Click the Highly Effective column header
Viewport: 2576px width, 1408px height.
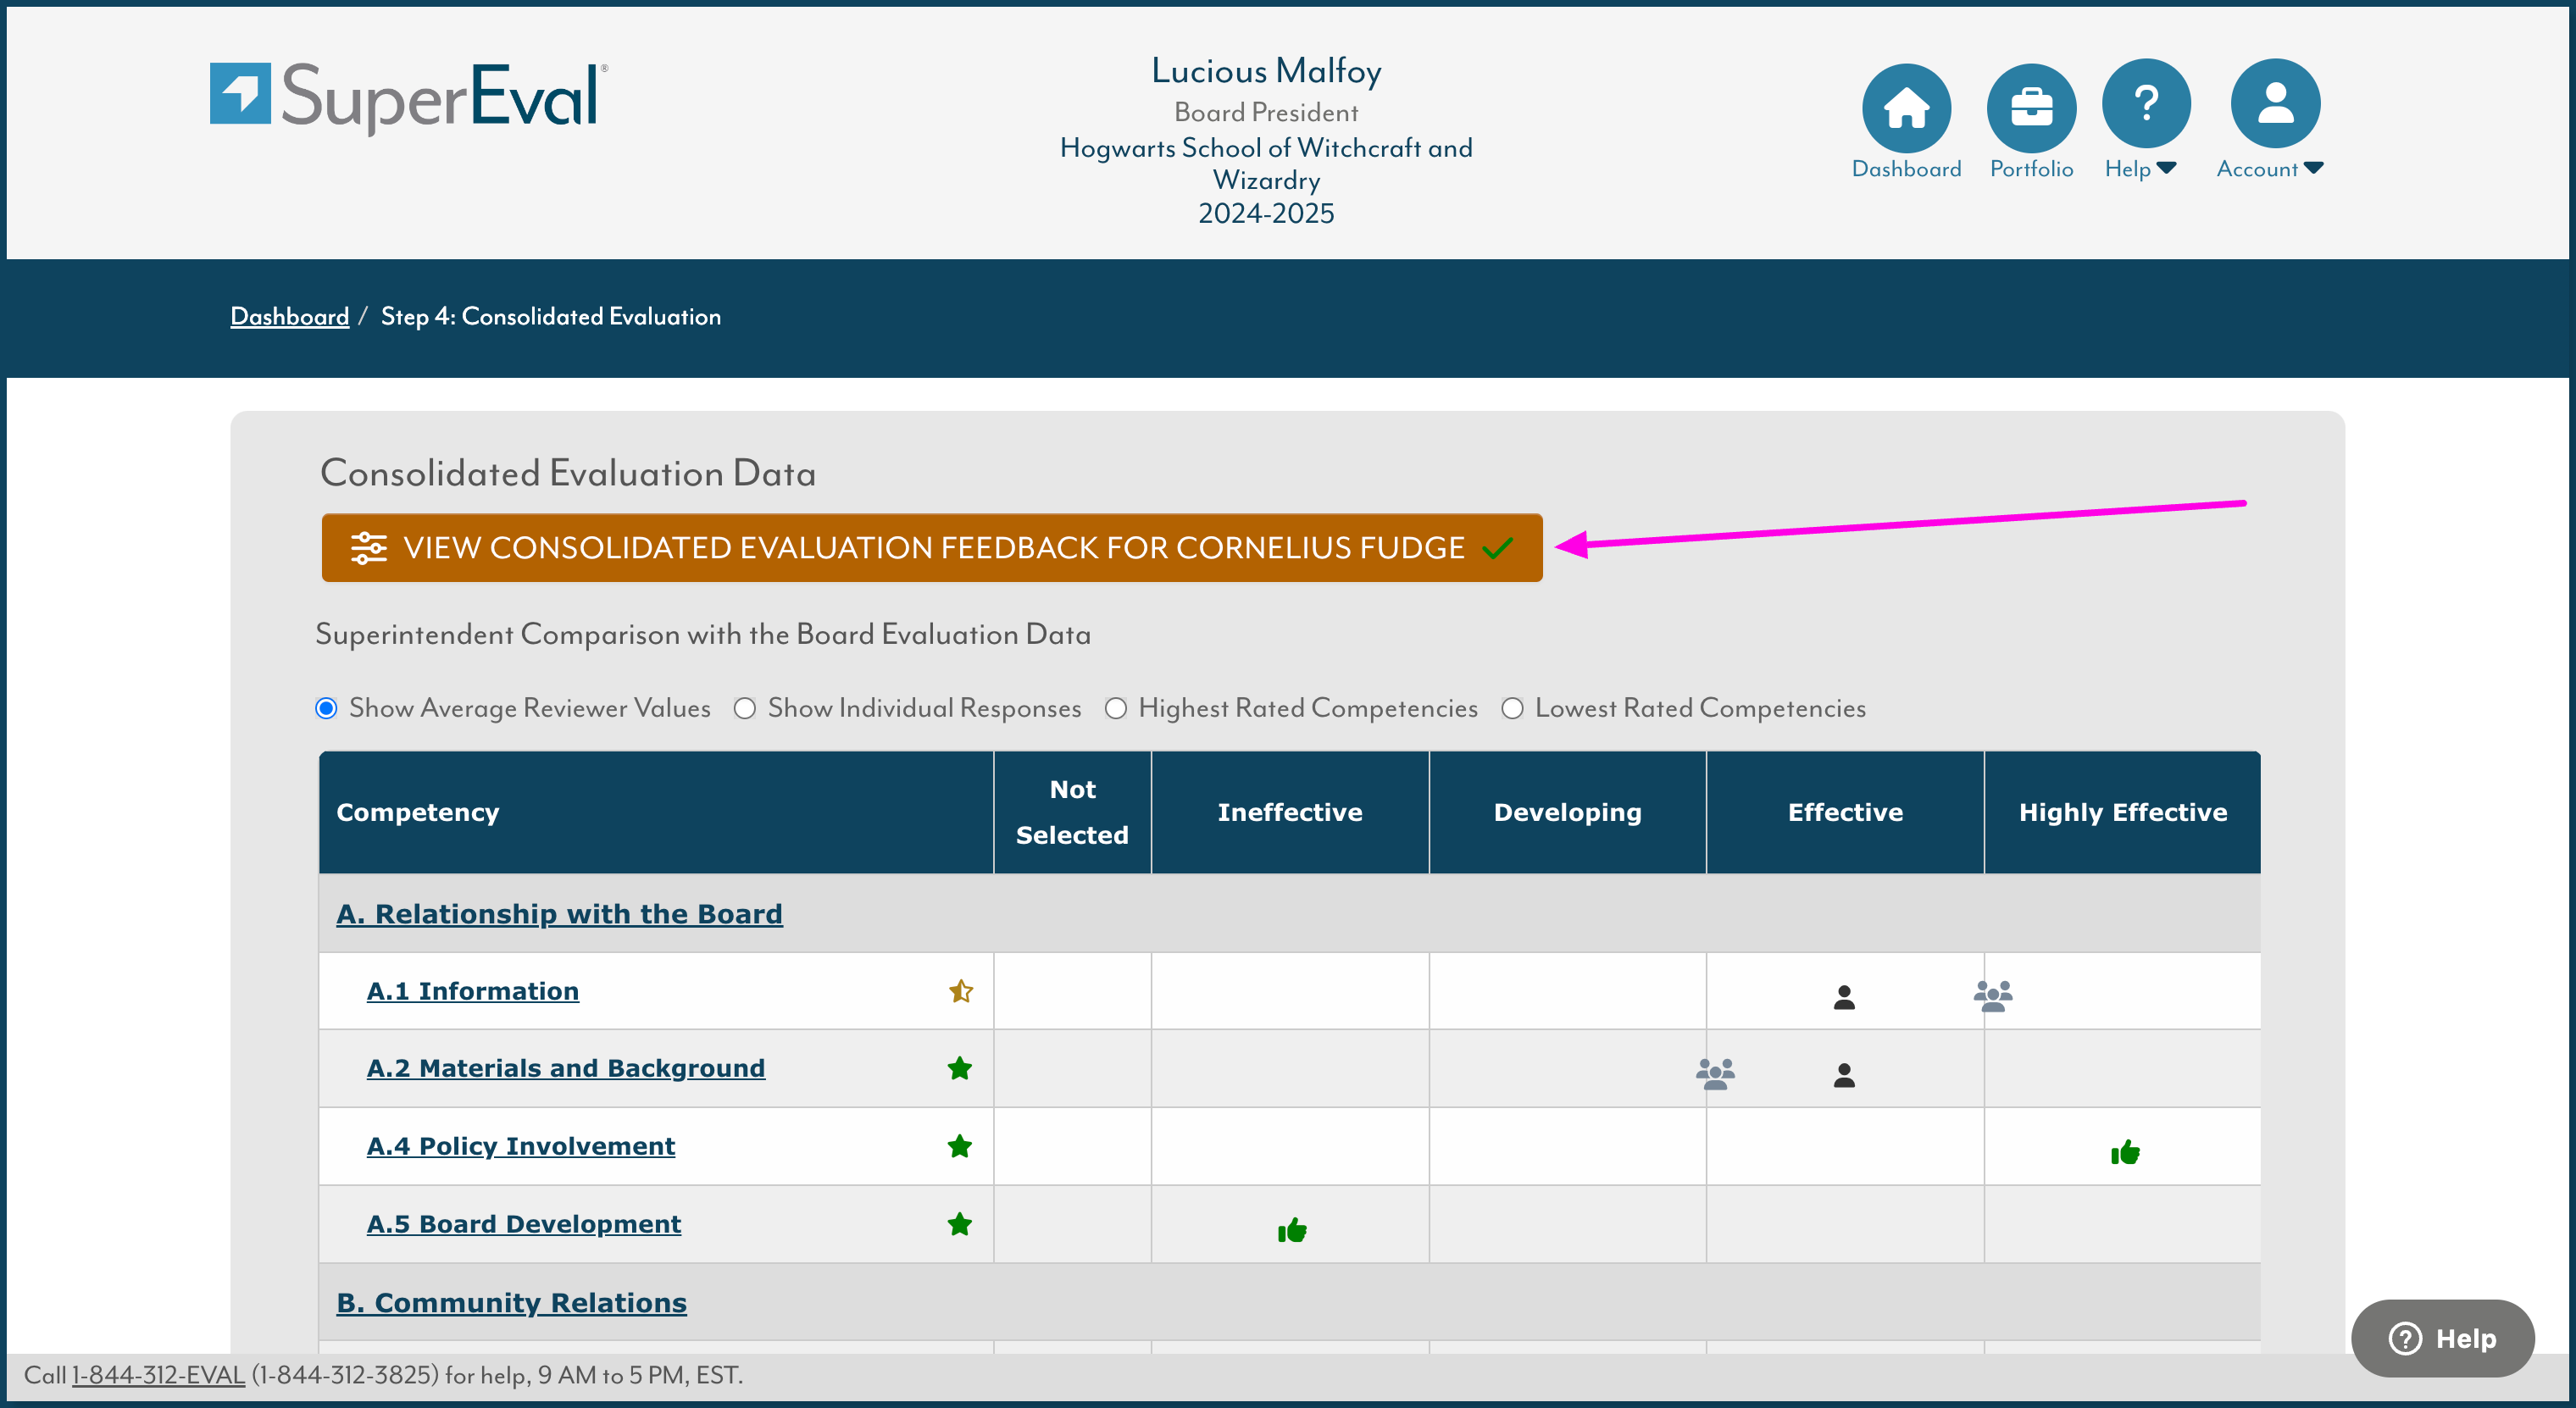2122,812
